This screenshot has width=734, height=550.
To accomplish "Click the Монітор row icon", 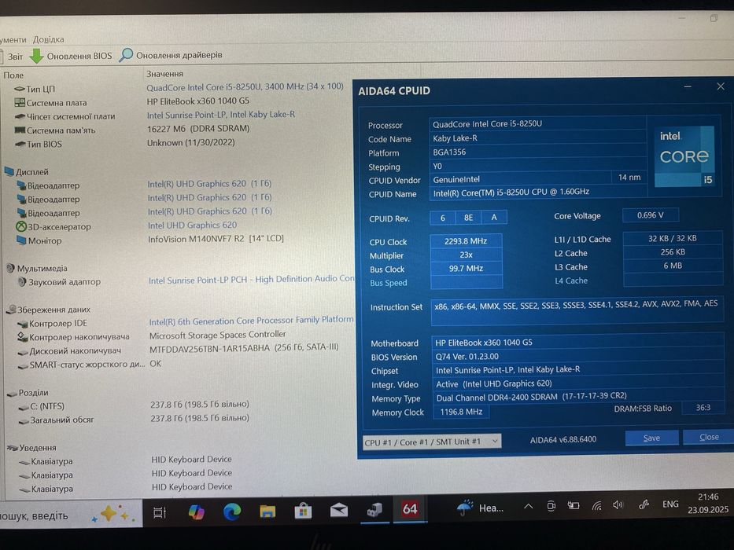I will [x=21, y=240].
